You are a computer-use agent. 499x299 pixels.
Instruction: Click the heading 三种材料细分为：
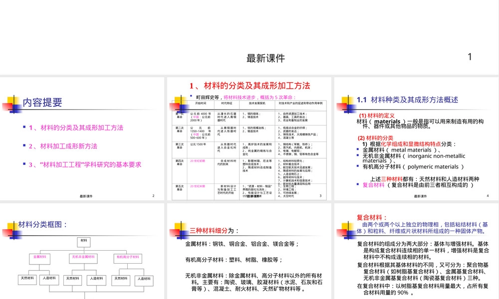214,231
